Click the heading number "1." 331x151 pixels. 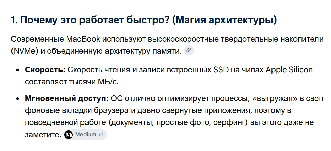coord(14,21)
